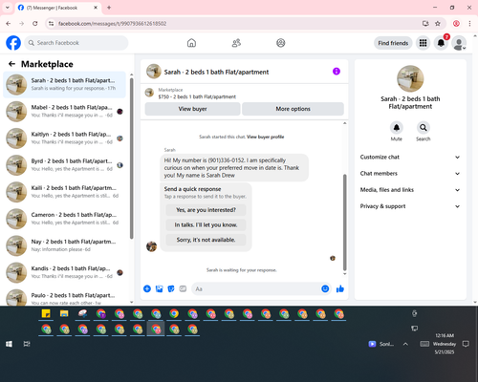This screenshot has height=382, width=478.
Task: Expand the Customize chat section
Action: tap(410, 157)
